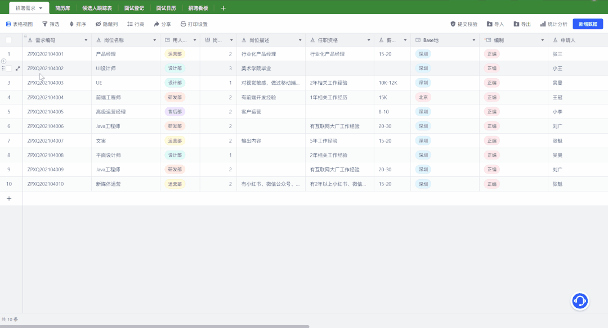608x328 pixels.
Task: Click the 输出内容 description cell
Action: point(271,141)
